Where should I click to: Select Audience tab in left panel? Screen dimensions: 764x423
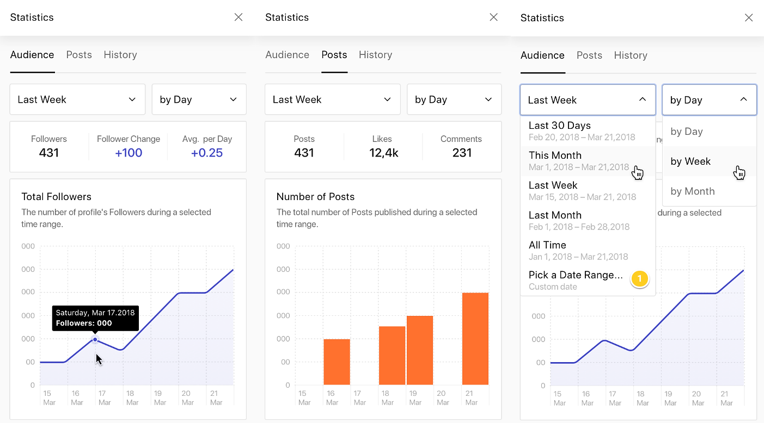tap(32, 55)
